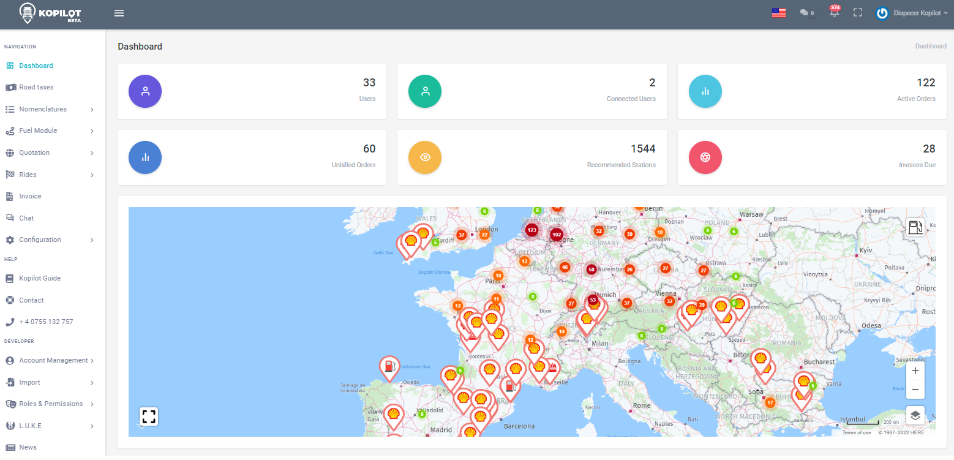Viewport: 954px width, 460px height.
Task: Open the US flag language selector
Action: 778,13
